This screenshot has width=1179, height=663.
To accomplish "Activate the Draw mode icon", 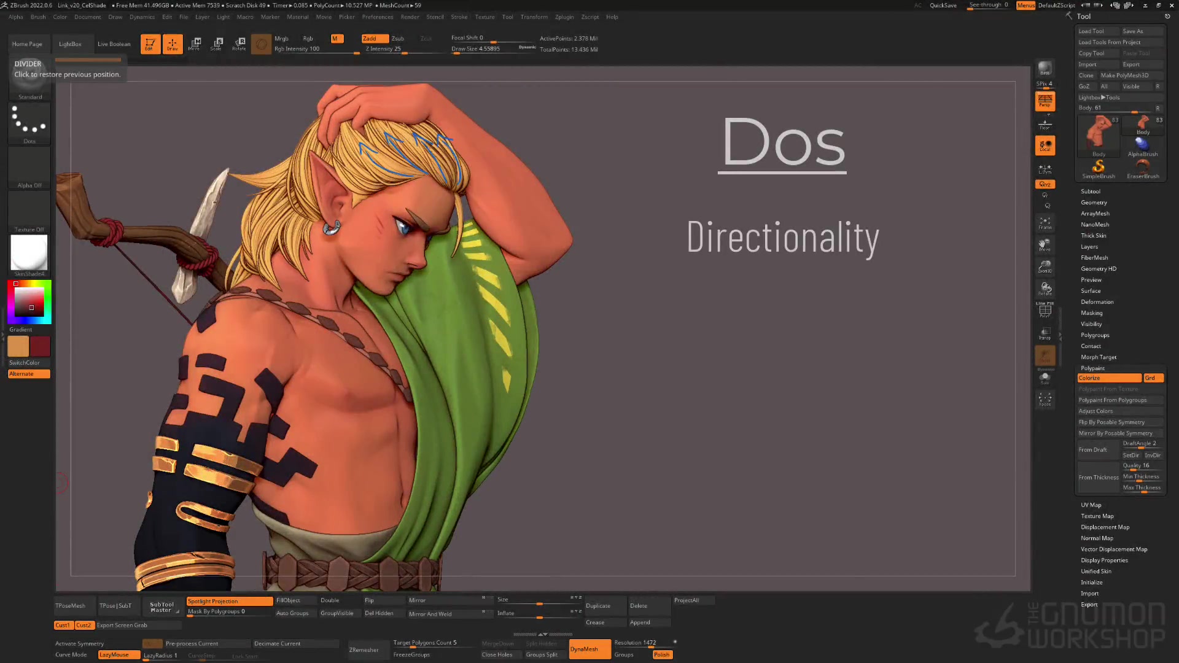I will pyautogui.click(x=173, y=44).
